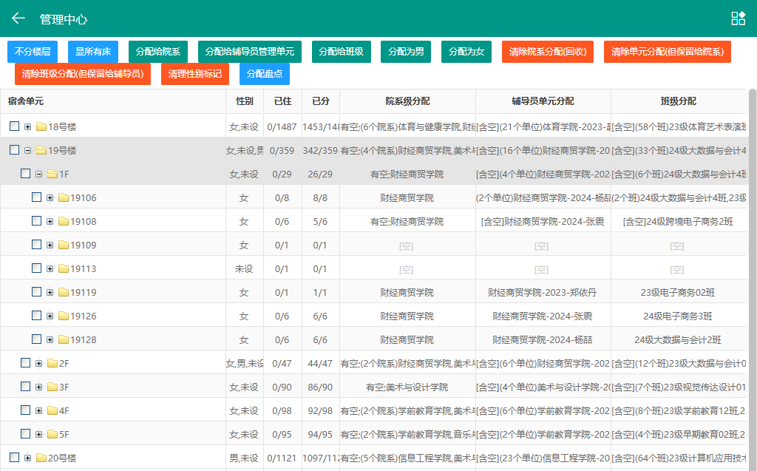The image size is (757, 471).
Task: Click the 1F folder icon
Action: [x=52, y=174]
